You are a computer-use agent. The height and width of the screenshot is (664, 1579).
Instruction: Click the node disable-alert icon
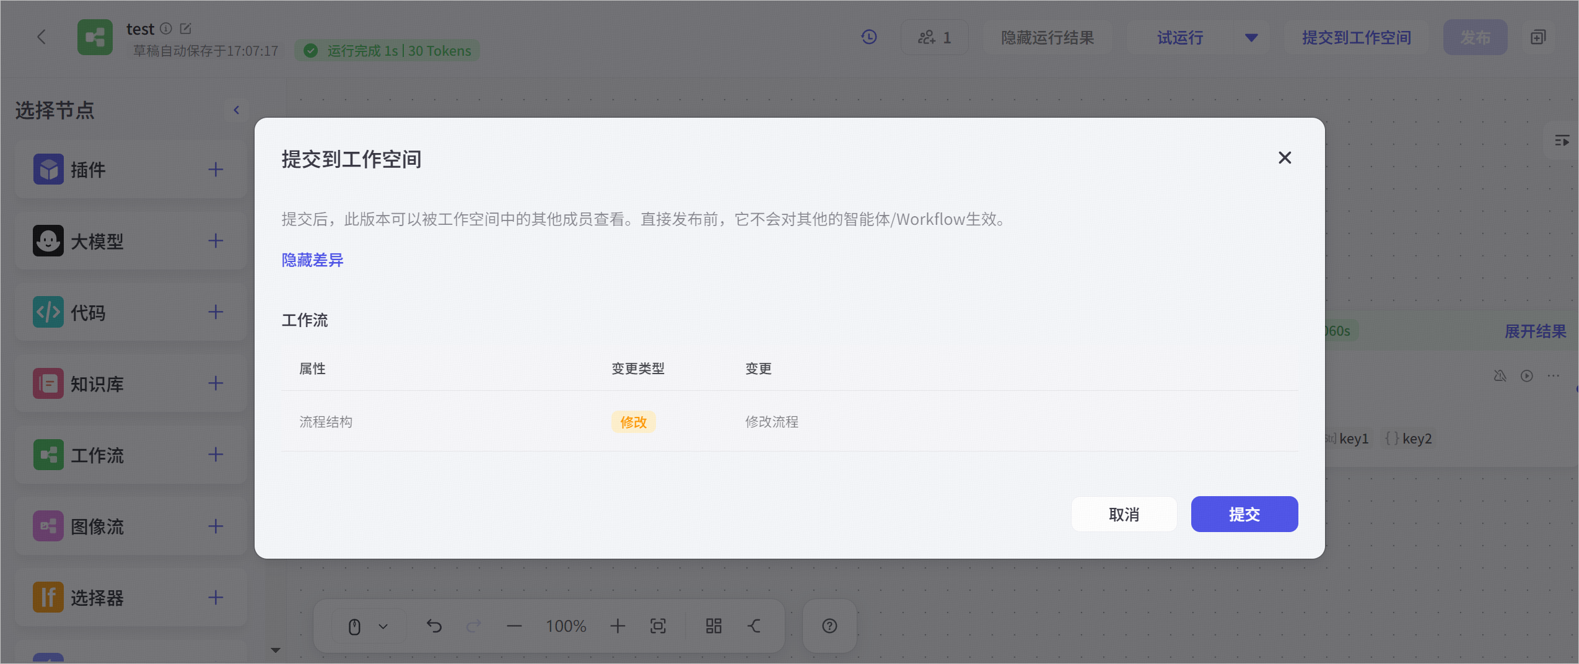point(1500,375)
